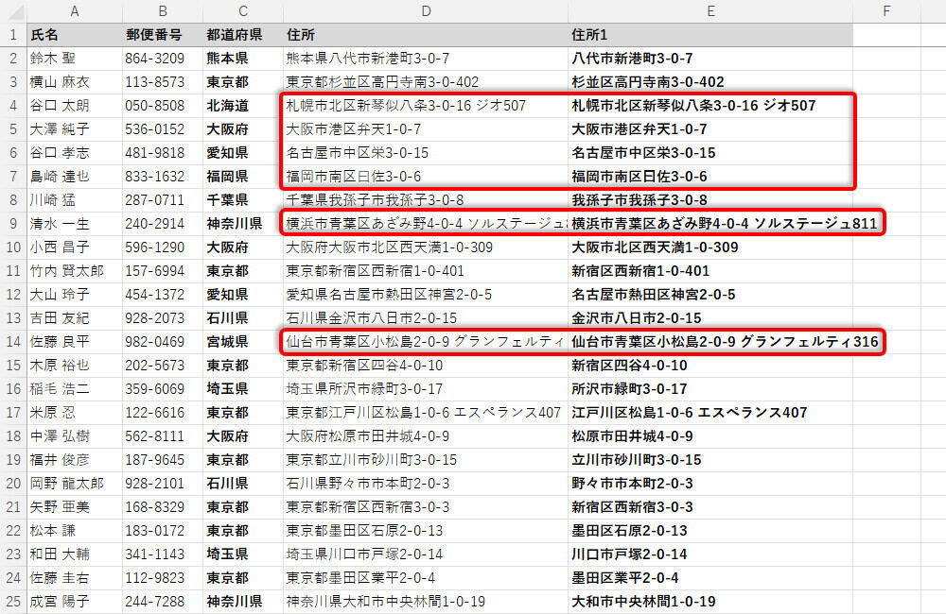Select bold cell 横浜市青葉区あざみ野4-0-4 ソルステージュ811
Viewport: 946px width, 614px height.
tap(710, 224)
